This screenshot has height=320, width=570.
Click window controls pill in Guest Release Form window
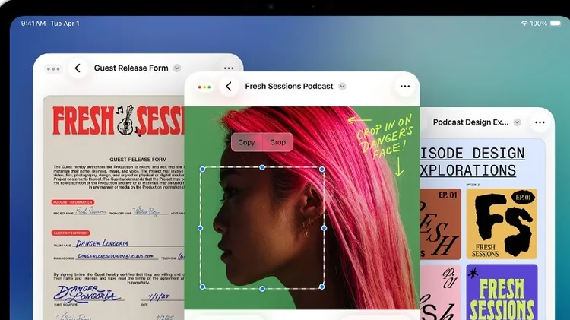pos(53,68)
